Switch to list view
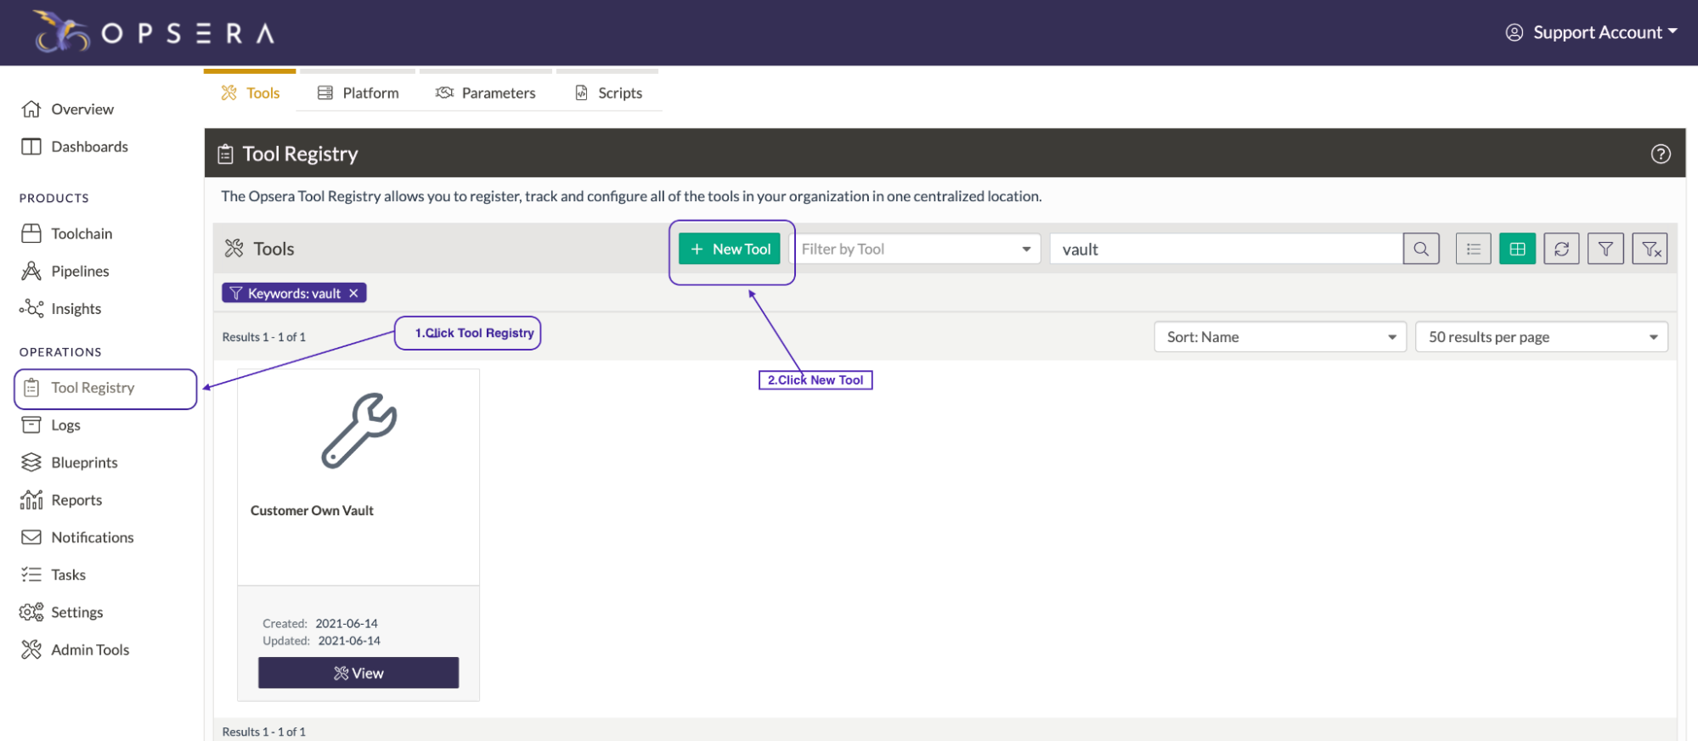 pos(1474,249)
